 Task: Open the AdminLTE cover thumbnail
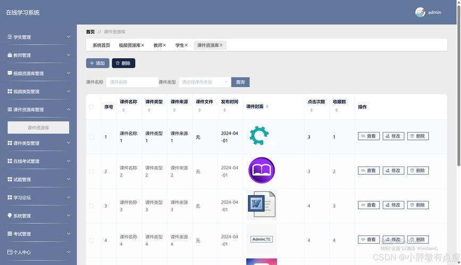point(262,239)
